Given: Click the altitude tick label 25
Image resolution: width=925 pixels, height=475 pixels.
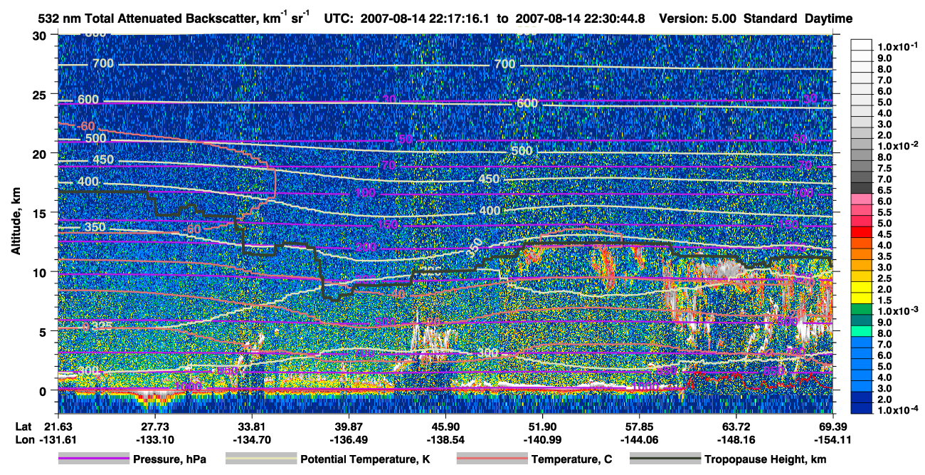Looking at the screenshot, I should pos(41,94).
